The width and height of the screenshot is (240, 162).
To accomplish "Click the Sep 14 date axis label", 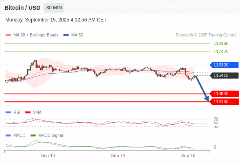I will click(118, 156).
